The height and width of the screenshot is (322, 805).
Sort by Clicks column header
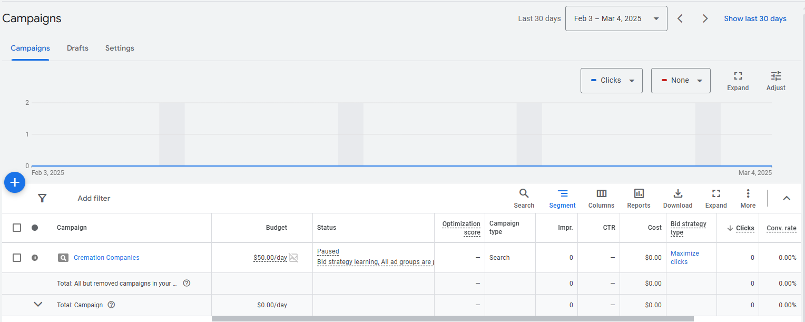pos(745,228)
